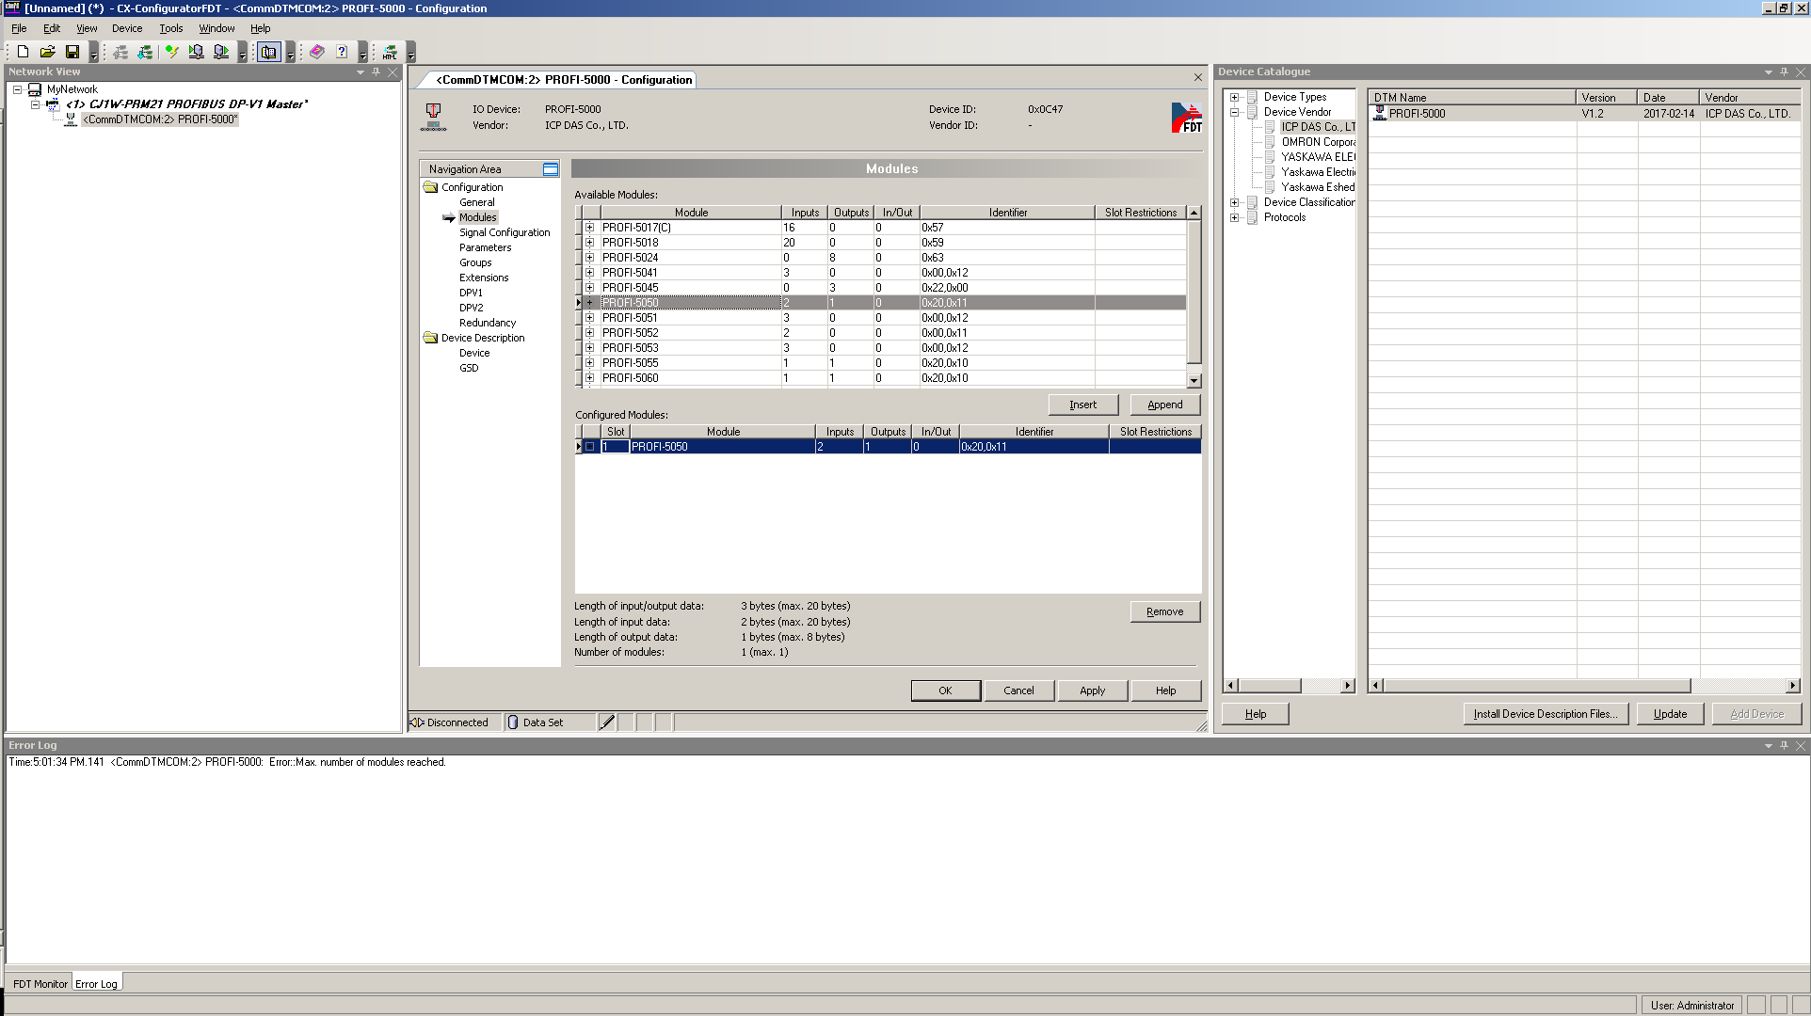1811x1016 pixels.
Task: Toggle the slot 1 row selector box
Action: tap(590, 447)
